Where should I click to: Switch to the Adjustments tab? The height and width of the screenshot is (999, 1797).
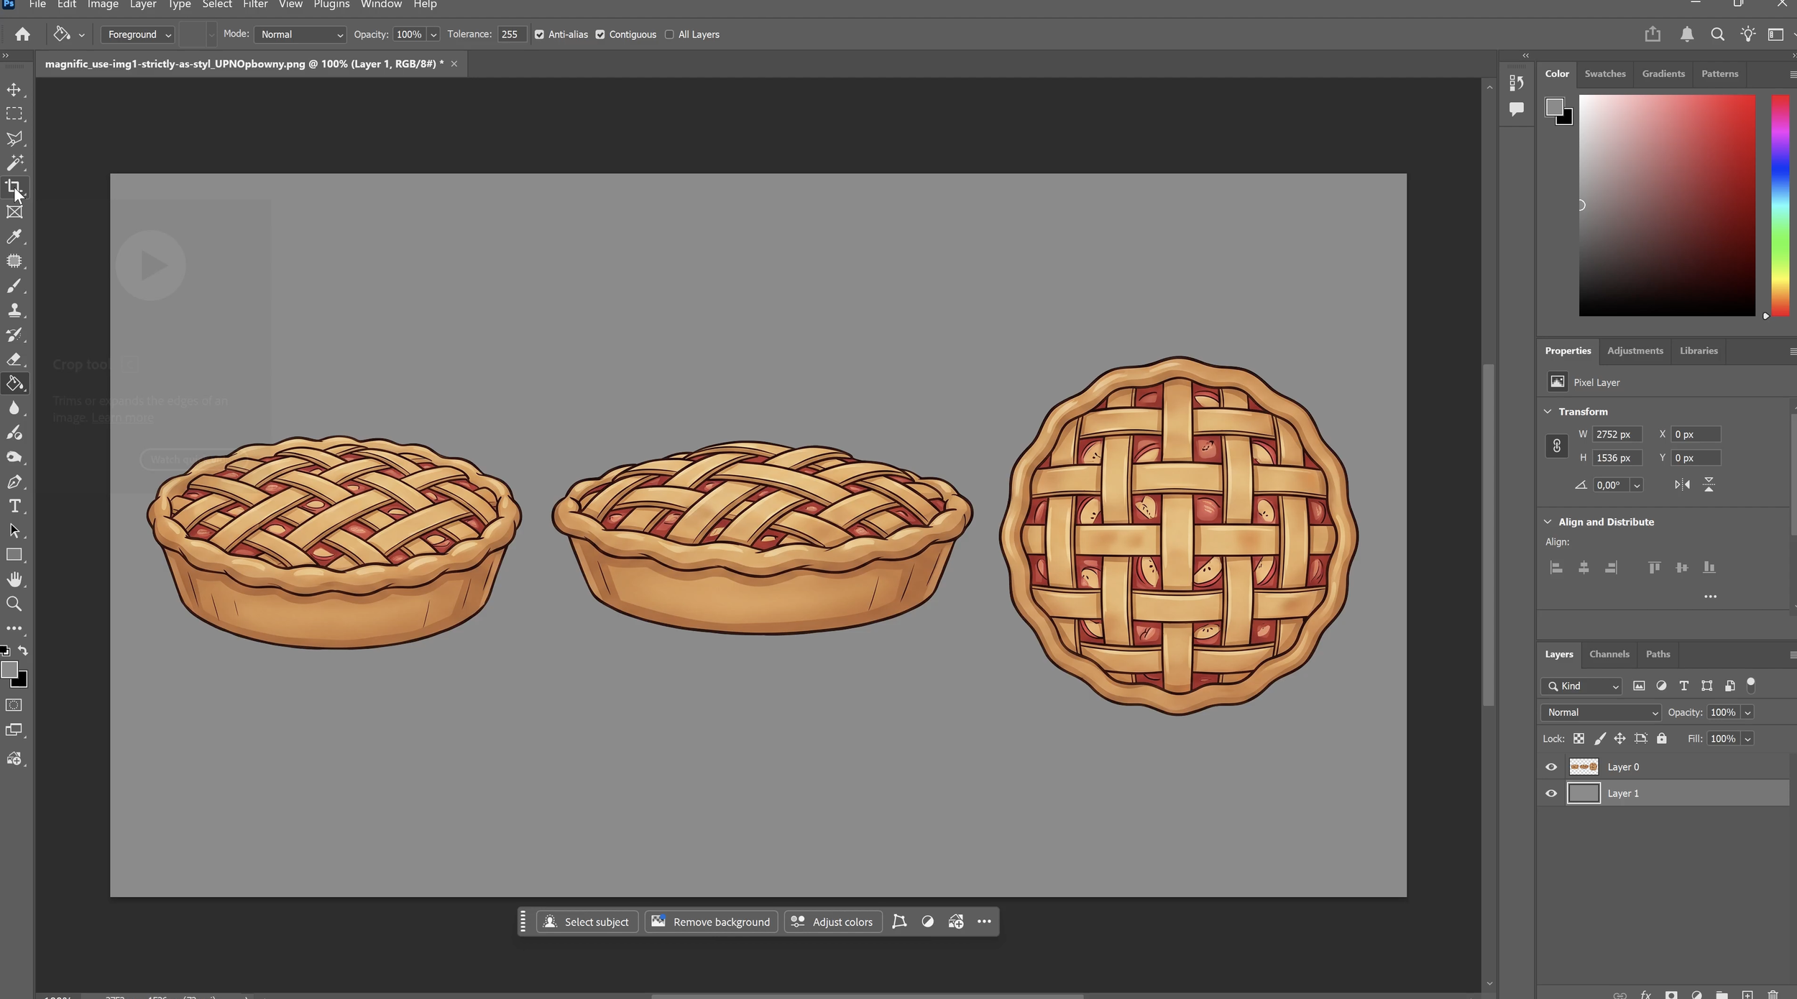point(1635,351)
